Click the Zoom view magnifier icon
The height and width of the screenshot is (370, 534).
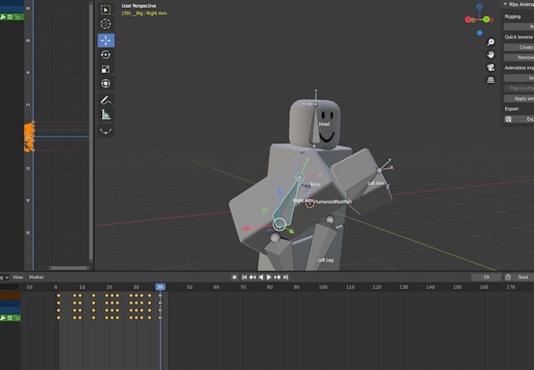(x=491, y=42)
